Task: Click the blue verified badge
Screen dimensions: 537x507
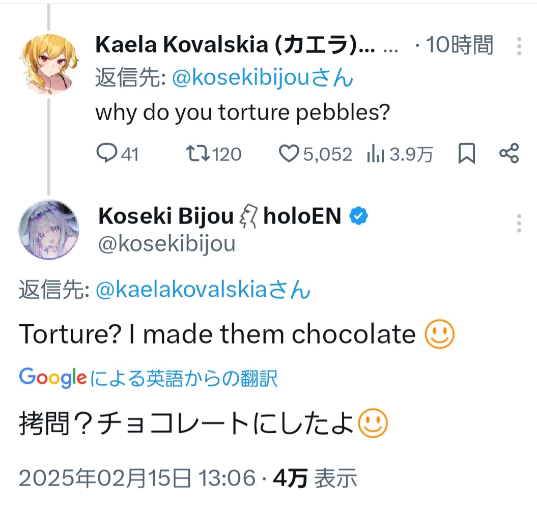Action: (358, 217)
